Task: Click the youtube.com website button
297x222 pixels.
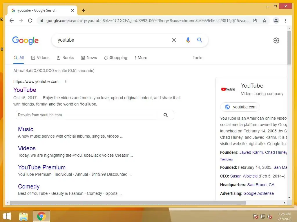Action: [240, 107]
